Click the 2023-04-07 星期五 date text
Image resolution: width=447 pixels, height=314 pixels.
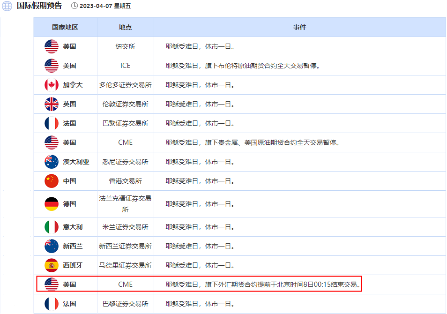[105, 6]
